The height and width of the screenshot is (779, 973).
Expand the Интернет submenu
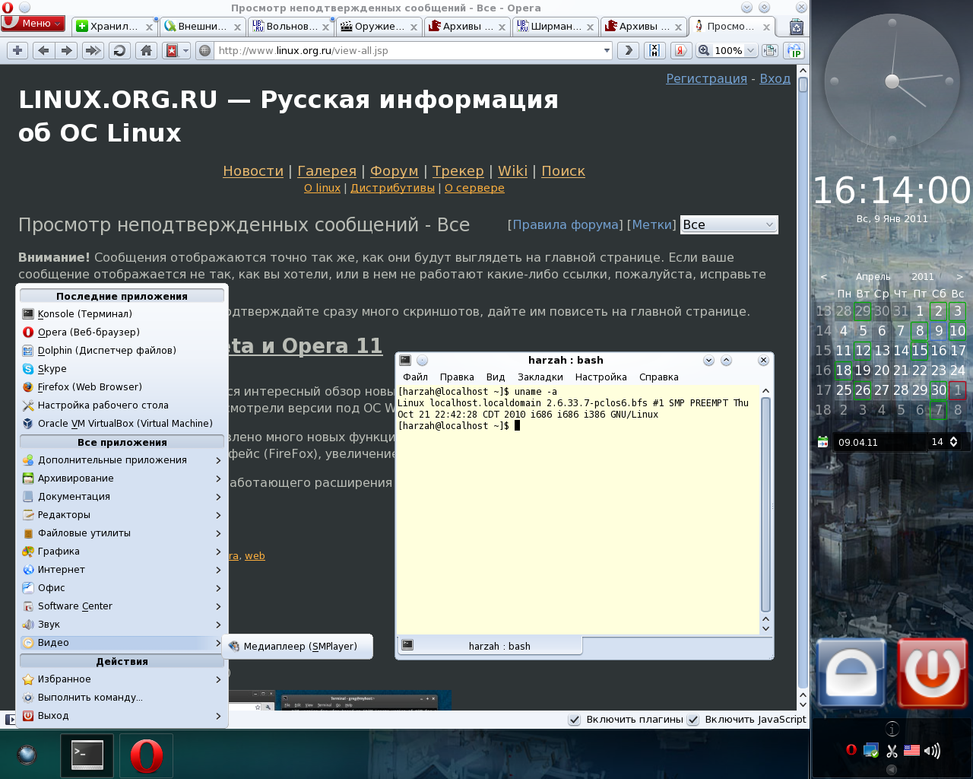pyautogui.click(x=122, y=570)
